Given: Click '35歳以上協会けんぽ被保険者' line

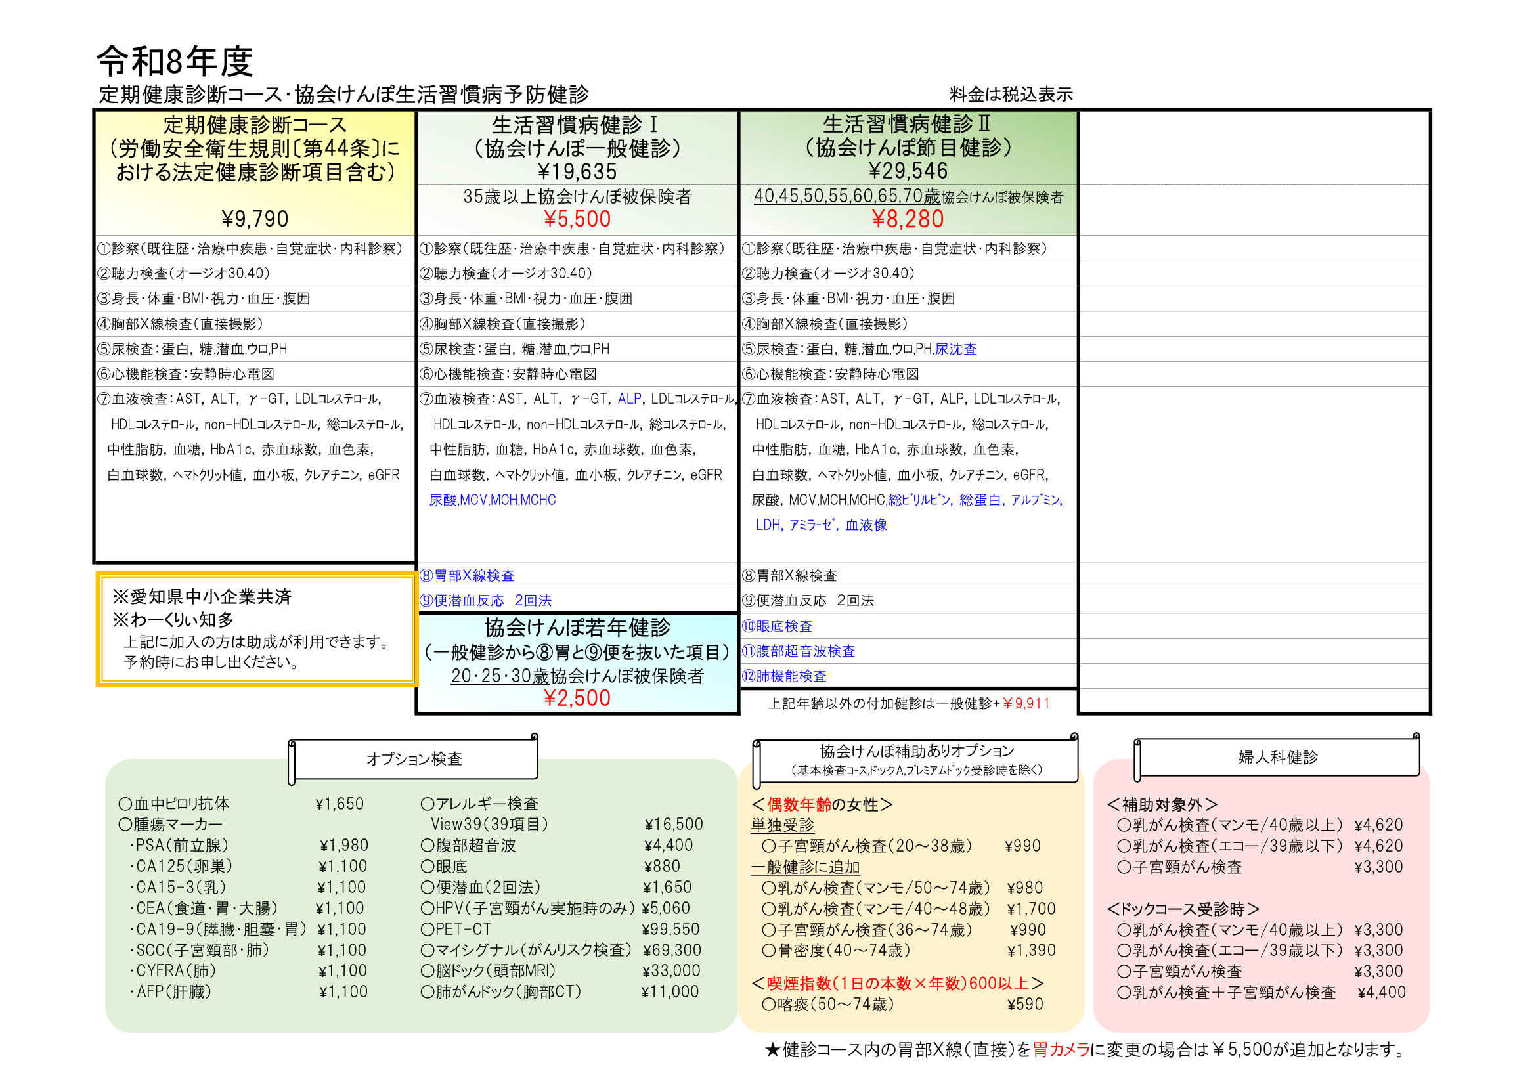Looking at the screenshot, I should (x=577, y=196).
